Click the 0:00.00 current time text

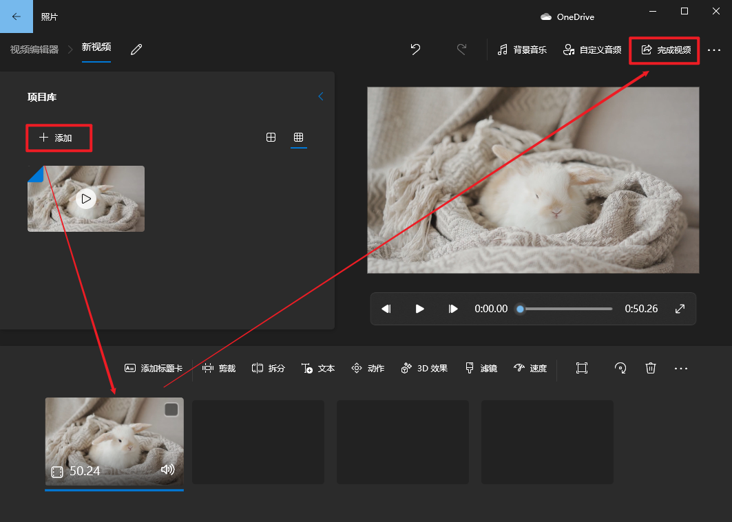coord(491,309)
